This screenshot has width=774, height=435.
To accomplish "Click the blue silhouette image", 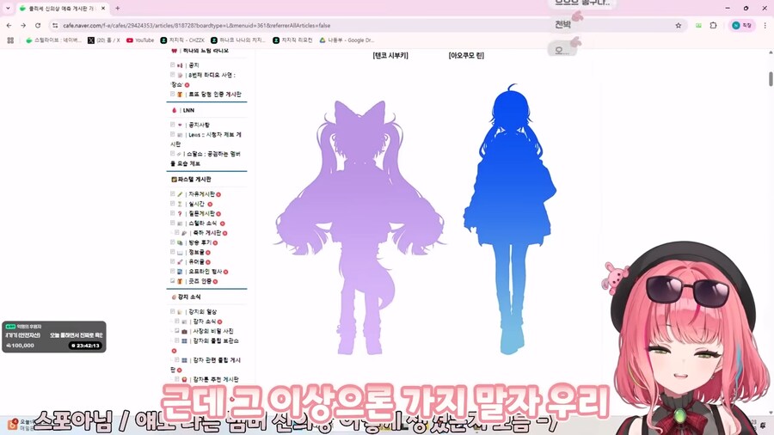I will (510, 219).
